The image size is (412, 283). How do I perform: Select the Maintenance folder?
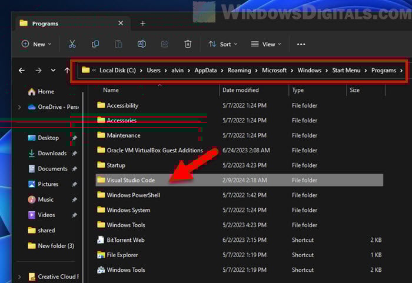pyautogui.click(x=239, y=135)
